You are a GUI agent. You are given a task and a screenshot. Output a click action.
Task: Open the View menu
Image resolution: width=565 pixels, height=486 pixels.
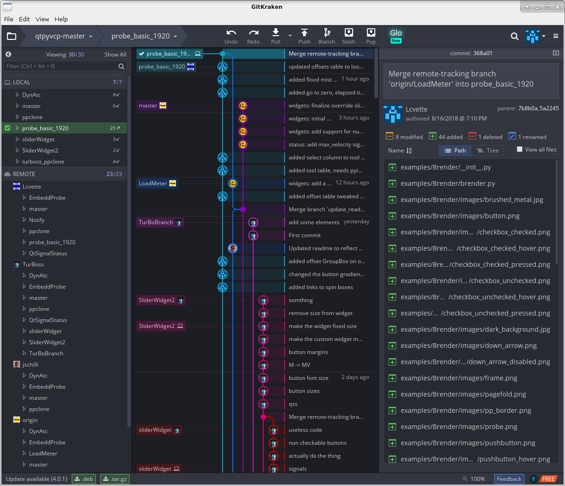tap(42, 19)
